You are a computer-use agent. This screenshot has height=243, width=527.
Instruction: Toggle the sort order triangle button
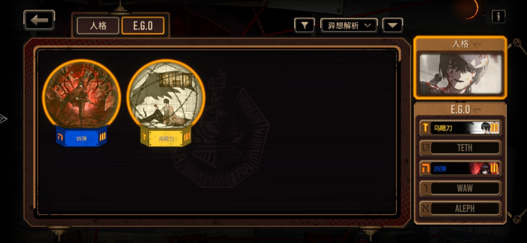pyautogui.click(x=393, y=25)
